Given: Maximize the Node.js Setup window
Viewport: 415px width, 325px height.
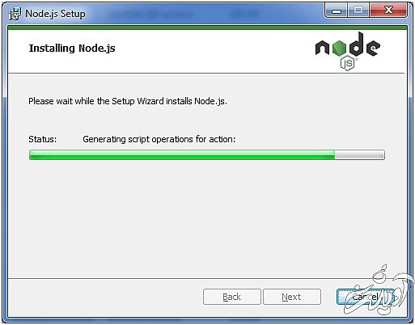Looking at the screenshot, I should (358, 11).
